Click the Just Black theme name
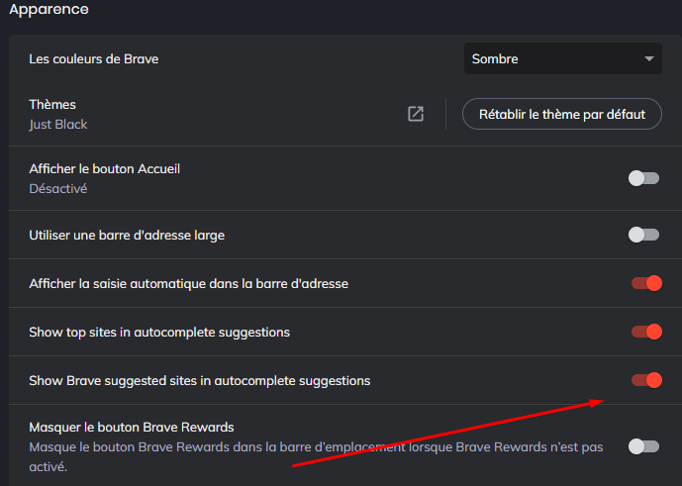The width and height of the screenshot is (682, 486). 58,125
